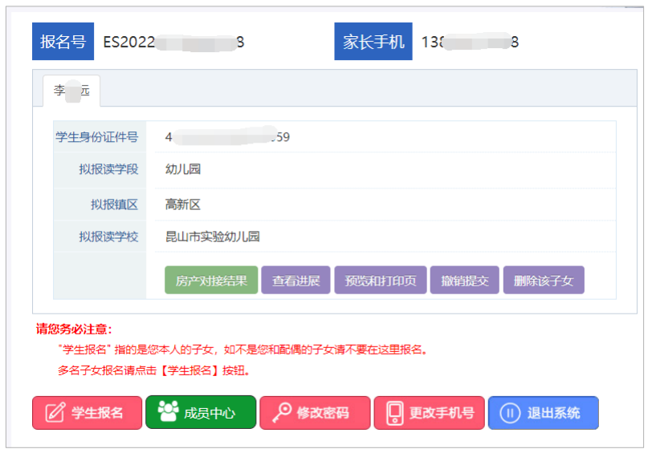This screenshot has width=656, height=453.
Task: Click the blue 家长手机 label
Action: [373, 42]
